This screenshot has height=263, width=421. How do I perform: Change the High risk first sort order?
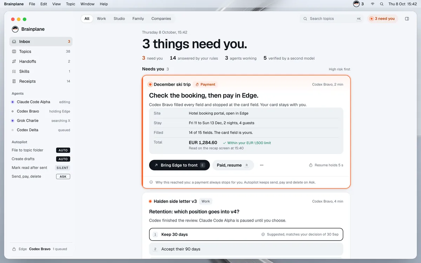tap(339, 69)
